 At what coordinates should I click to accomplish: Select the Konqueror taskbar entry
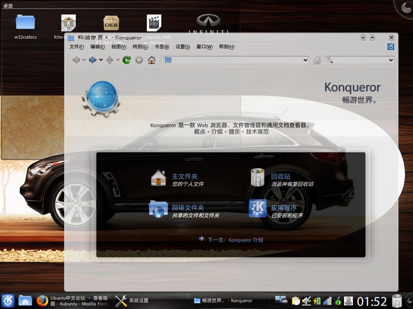(x=231, y=301)
